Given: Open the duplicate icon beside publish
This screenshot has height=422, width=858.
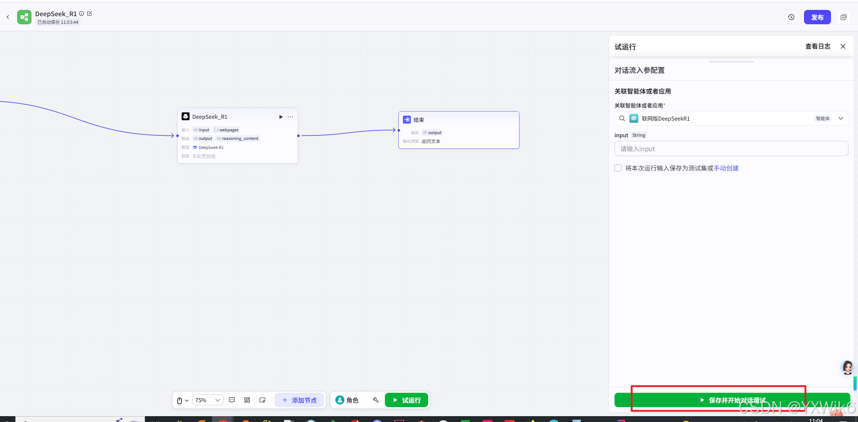Looking at the screenshot, I should pos(843,17).
